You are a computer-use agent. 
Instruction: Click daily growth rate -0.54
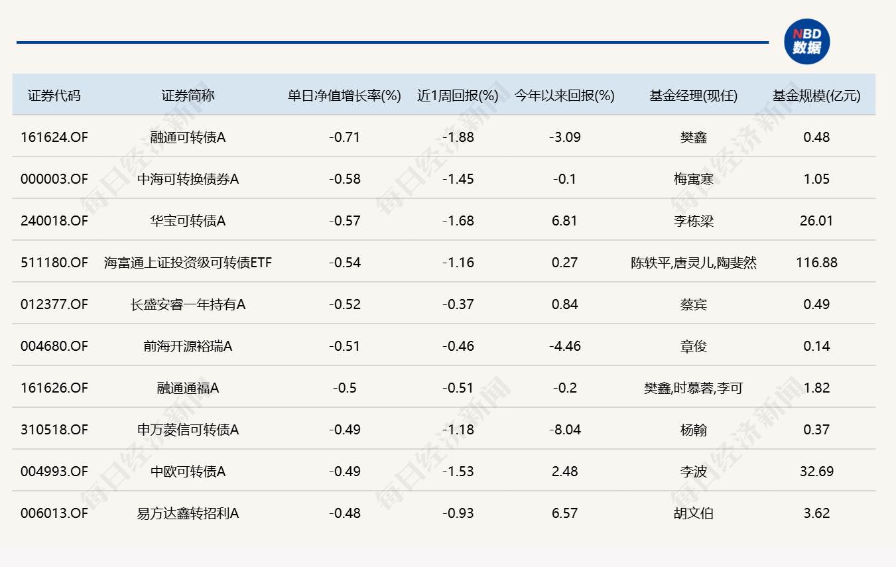coord(345,263)
